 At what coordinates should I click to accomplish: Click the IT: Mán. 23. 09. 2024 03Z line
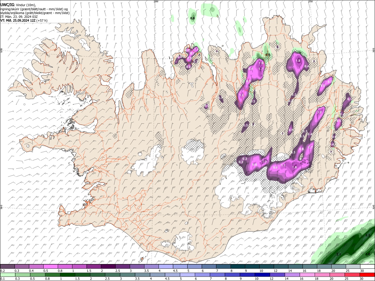(x=19, y=17)
